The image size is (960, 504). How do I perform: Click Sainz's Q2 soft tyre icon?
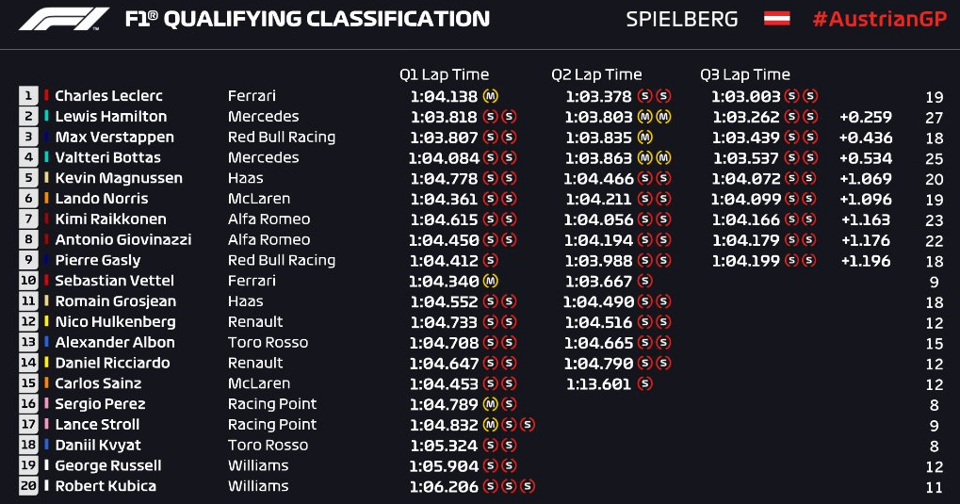[x=644, y=384]
